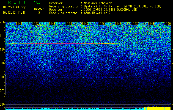Image resolution: width=173 pixels, height=110 pixels.
Task: Click the ICOM IC-575 receiver text
Action: (110, 10)
